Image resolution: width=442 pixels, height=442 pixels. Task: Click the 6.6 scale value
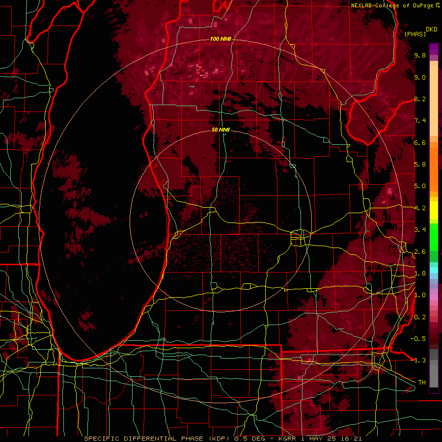[x=420, y=142]
